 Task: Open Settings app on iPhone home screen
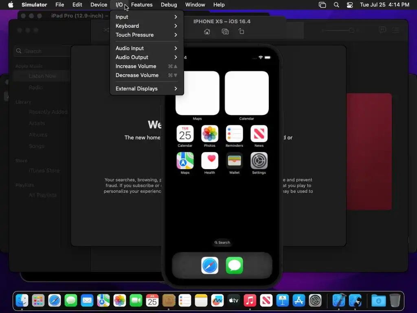tap(259, 161)
